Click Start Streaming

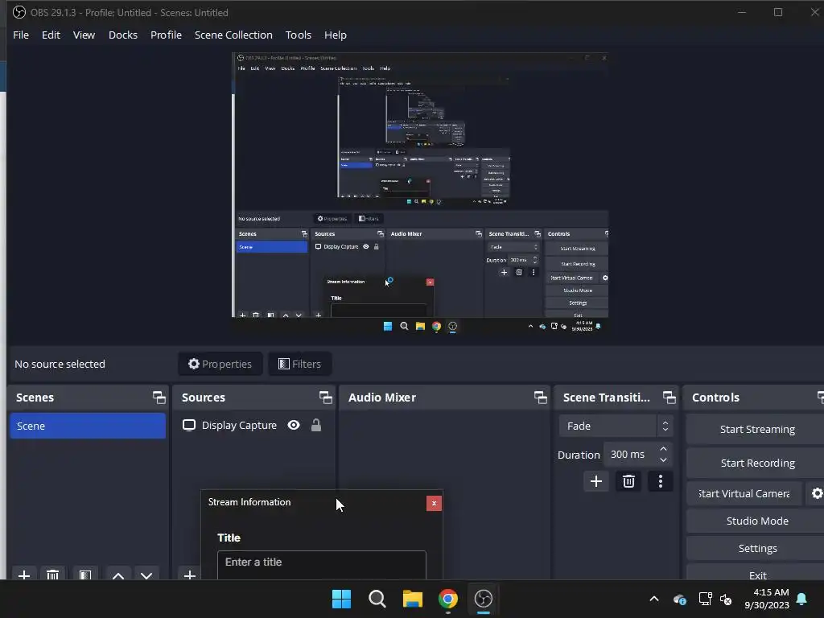coord(756,430)
